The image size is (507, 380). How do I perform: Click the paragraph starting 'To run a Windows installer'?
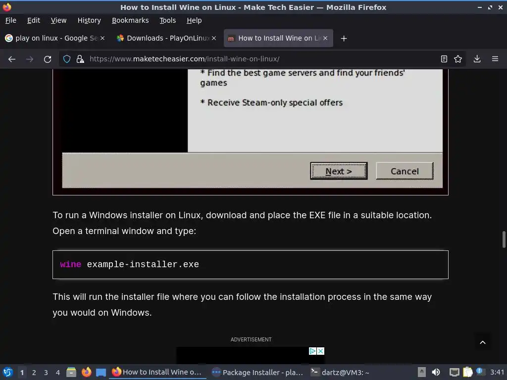pyautogui.click(x=242, y=223)
